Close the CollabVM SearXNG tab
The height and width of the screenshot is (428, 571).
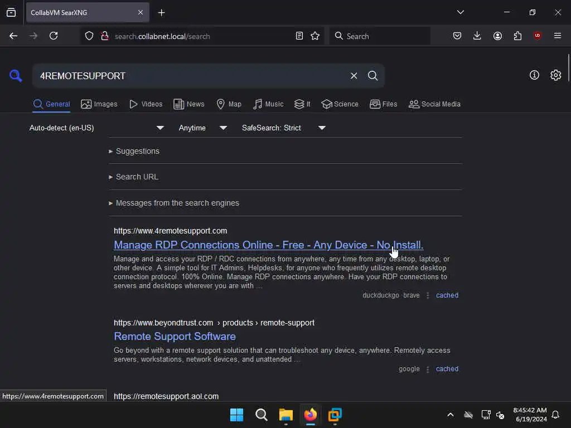(141, 13)
